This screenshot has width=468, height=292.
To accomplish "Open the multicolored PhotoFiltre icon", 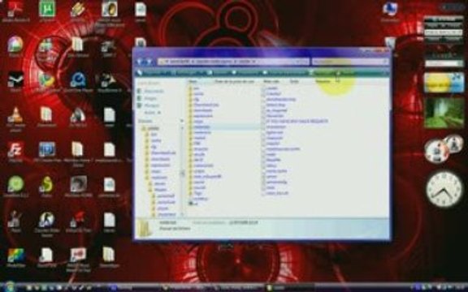I will pyautogui.click(x=15, y=257).
